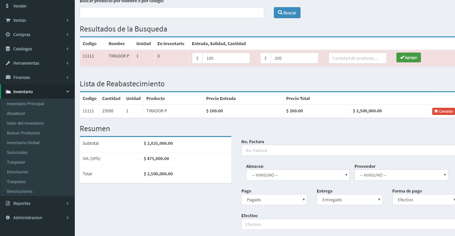Open the Pago dropdown showing Pagado

(x=274, y=200)
